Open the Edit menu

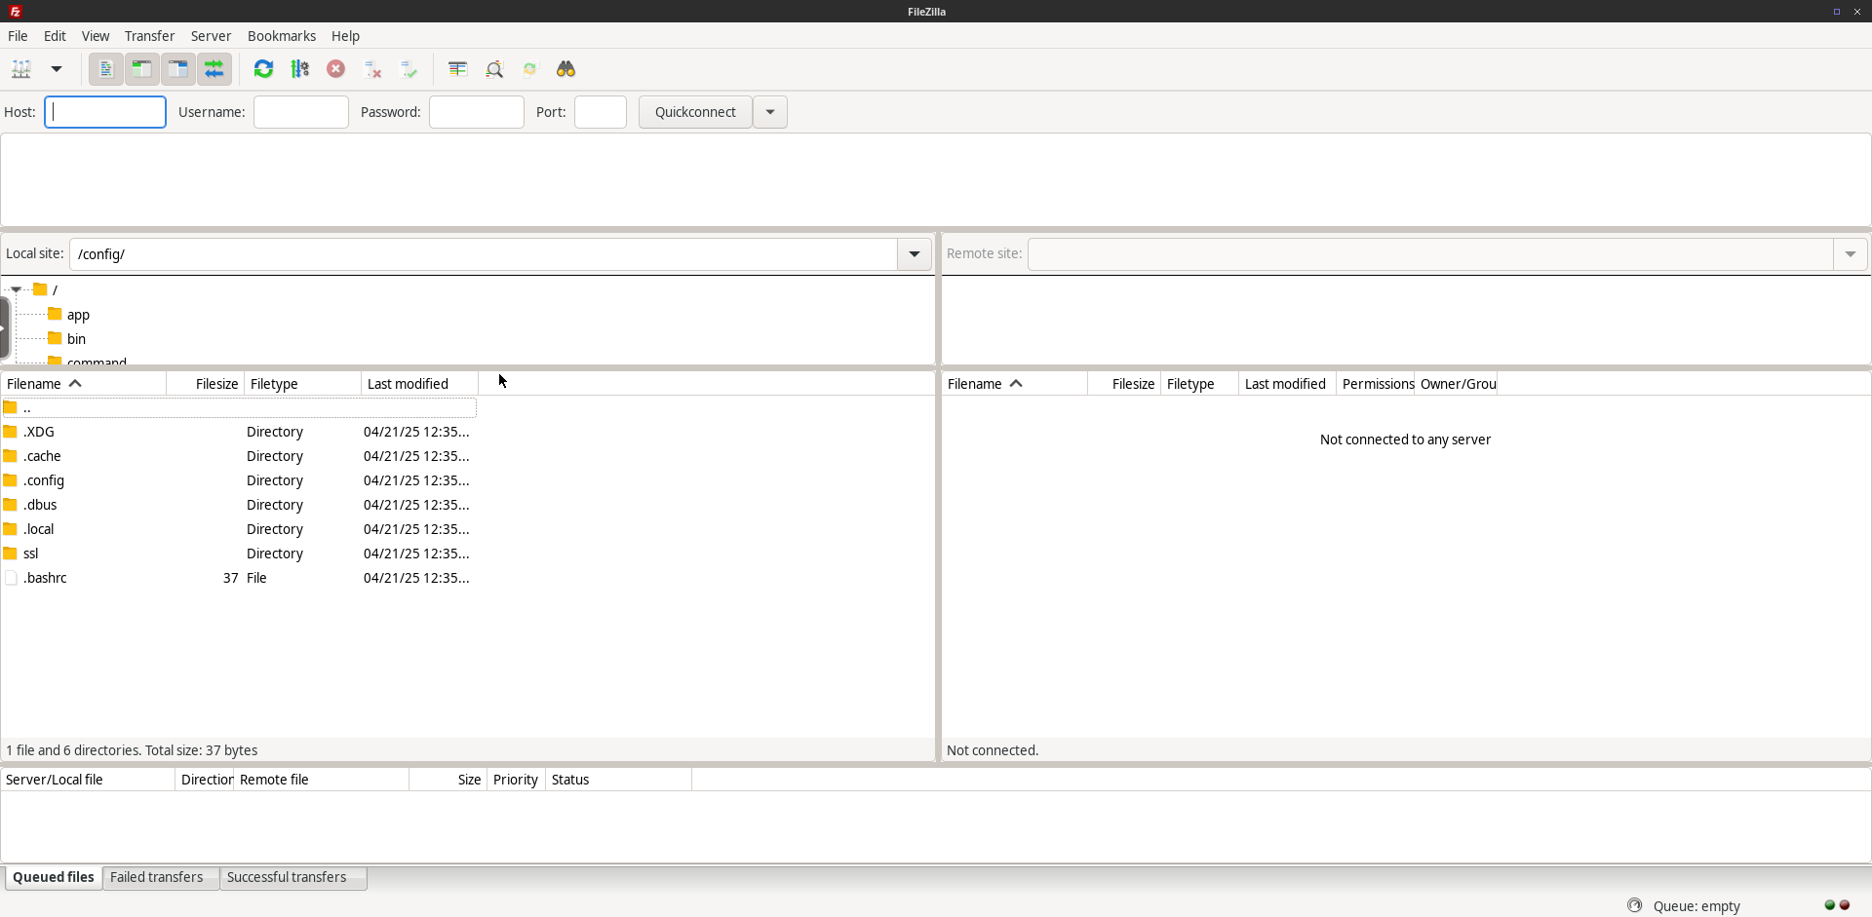tap(55, 36)
